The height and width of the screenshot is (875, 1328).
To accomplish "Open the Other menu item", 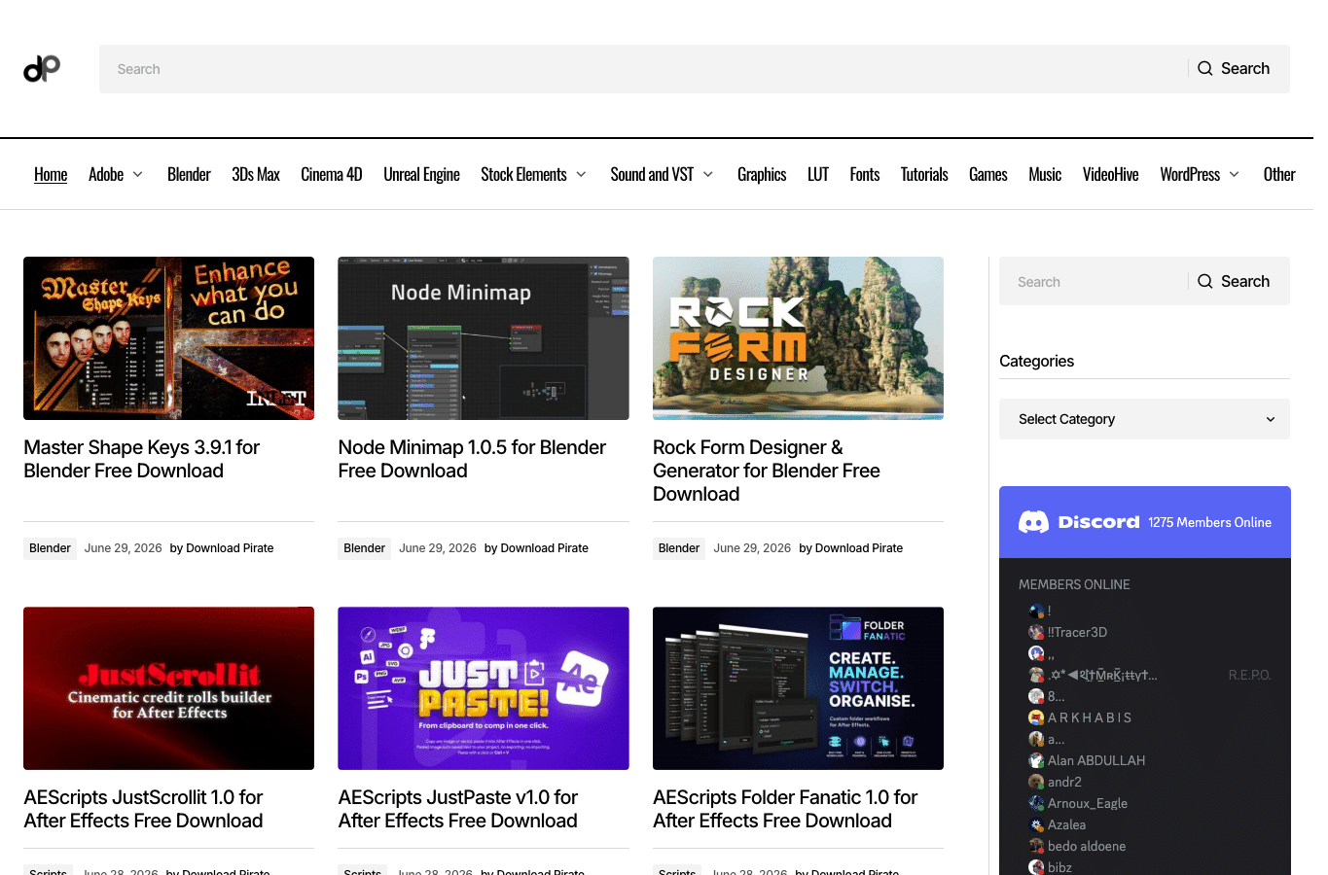I will [1279, 174].
